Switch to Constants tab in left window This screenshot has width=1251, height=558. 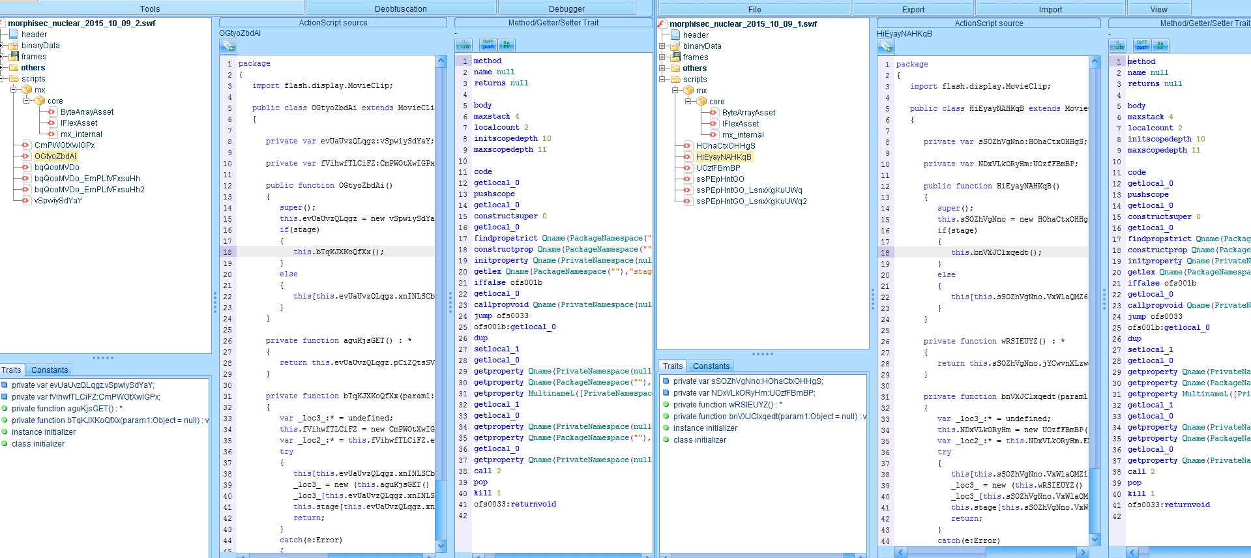pyautogui.click(x=50, y=370)
